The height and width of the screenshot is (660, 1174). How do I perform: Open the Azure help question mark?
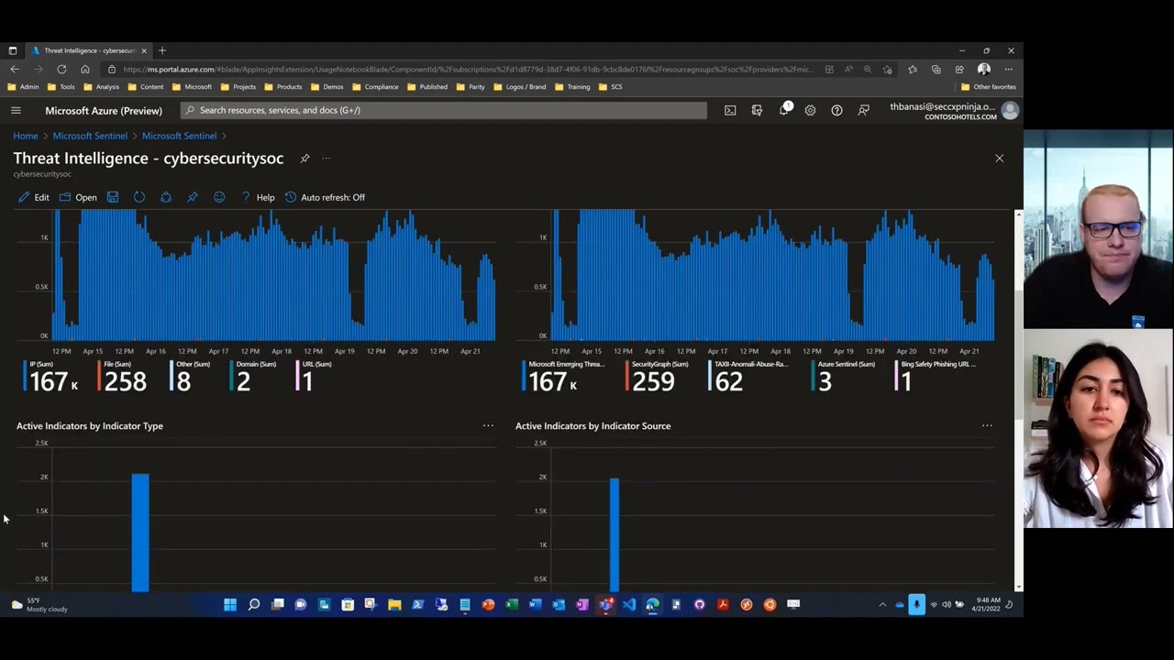point(836,110)
